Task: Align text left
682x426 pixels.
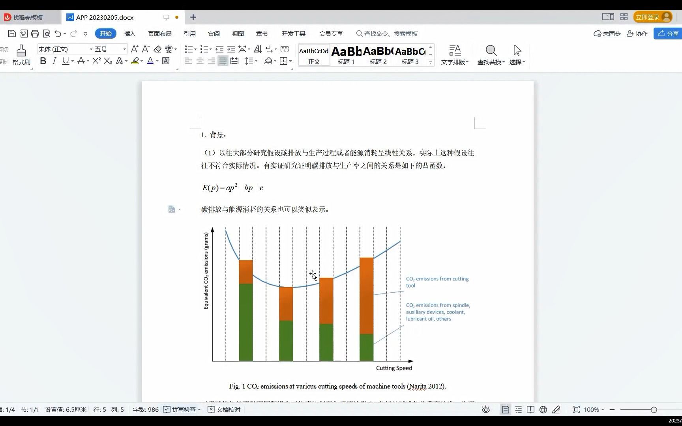Action: coord(189,61)
